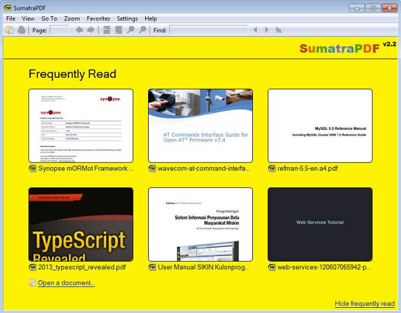Open the Favorites menu
Viewport: 401px width, 313px height.
pos(98,18)
